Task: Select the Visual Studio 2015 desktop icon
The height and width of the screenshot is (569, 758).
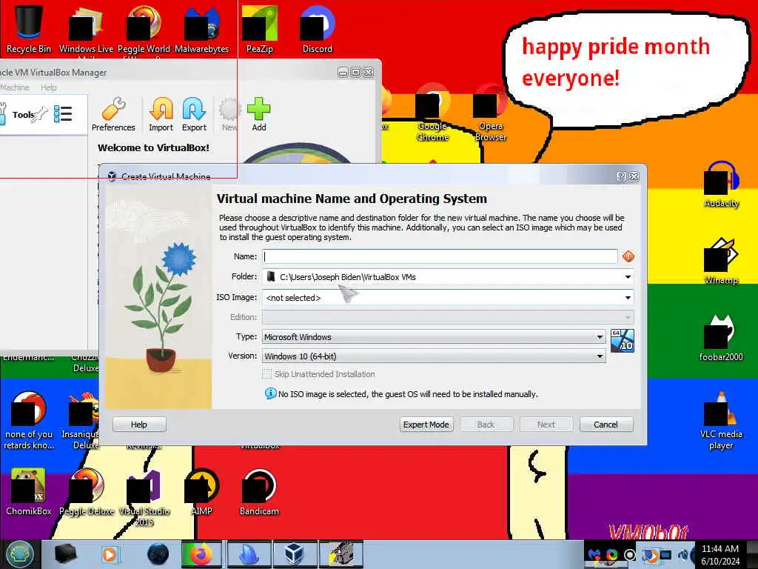Action: tap(144, 497)
